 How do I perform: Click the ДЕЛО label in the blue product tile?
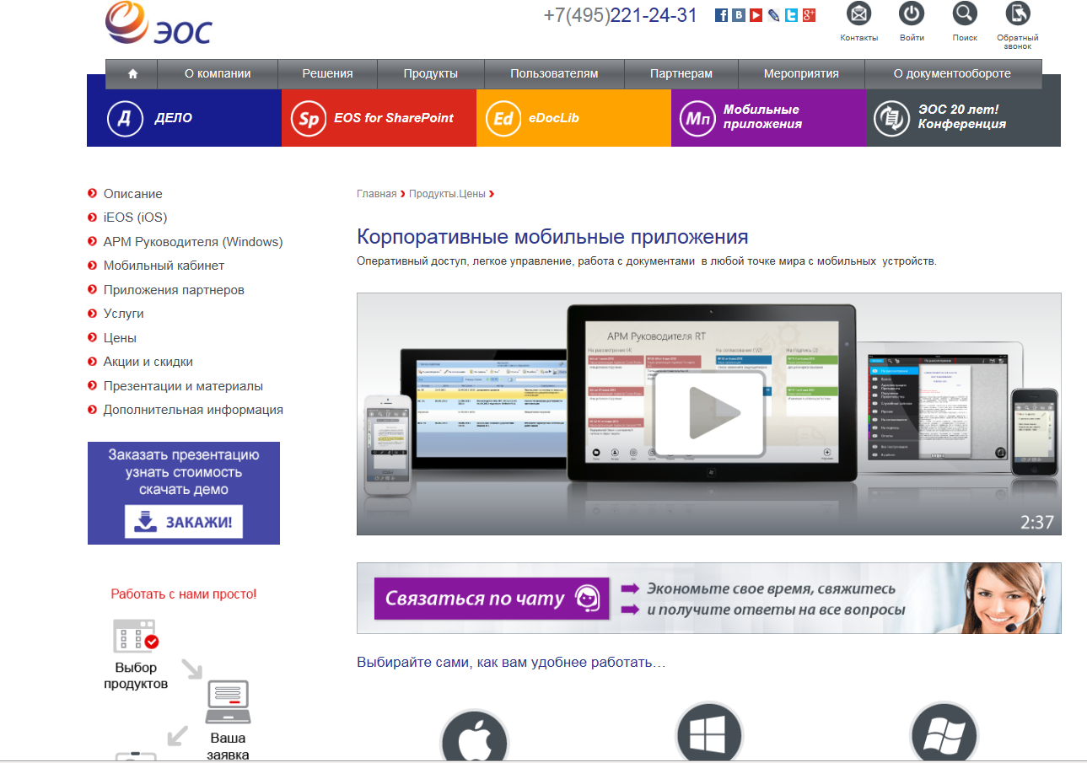(174, 118)
